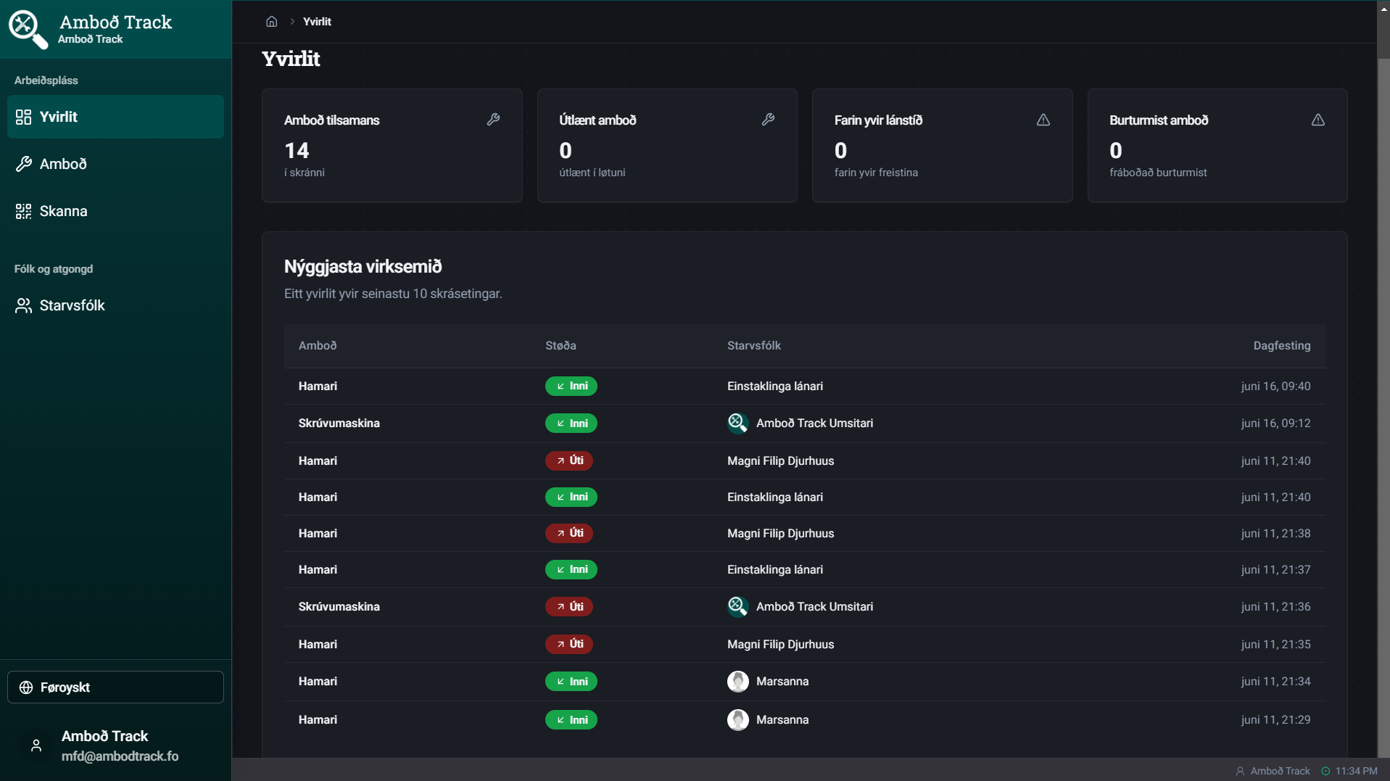
Task: Click the globe icon in language selector
Action: (x=26, y=687)
